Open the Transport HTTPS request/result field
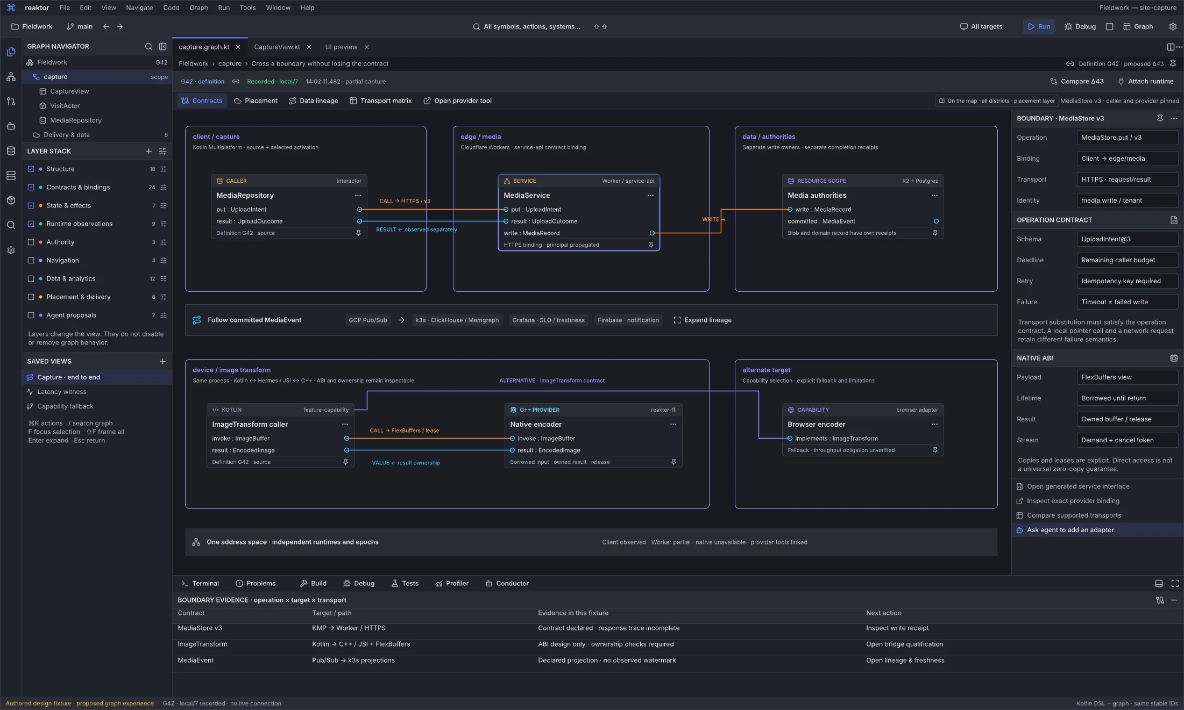 point(1127,180)
